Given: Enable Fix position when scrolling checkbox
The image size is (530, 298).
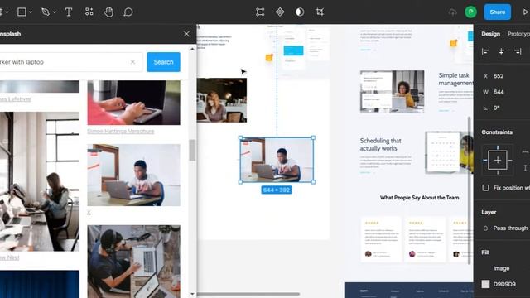Looking at the screenshot, I should [x=485, y=188].
